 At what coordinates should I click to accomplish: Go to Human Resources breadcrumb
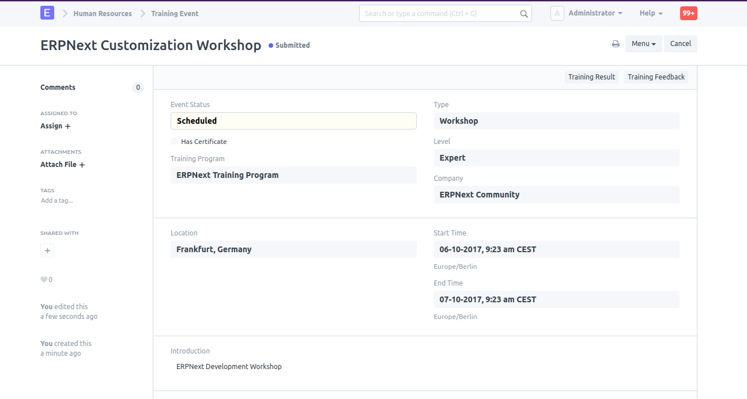(x=103, y=14)
